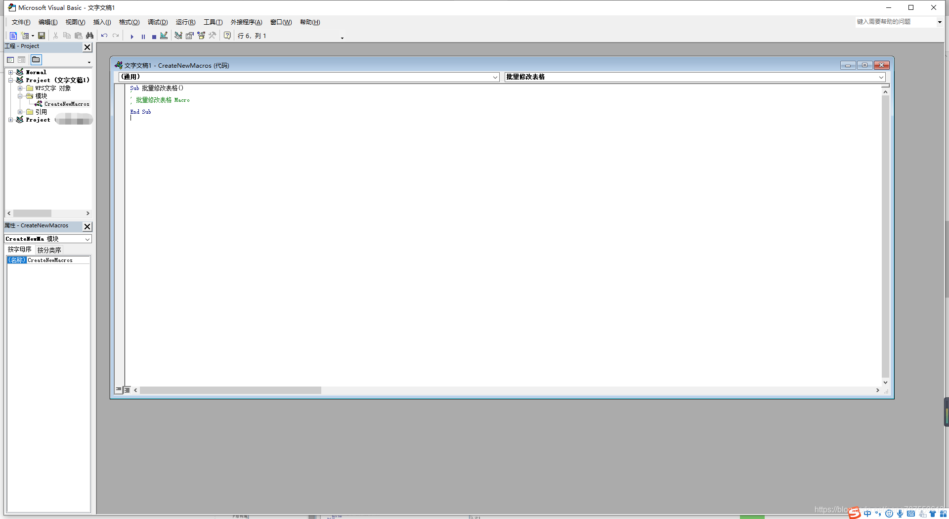The height and width of the screenshot is (519, 949).
Task: Collapse the Project (文字文稿1) node
Action: click(10, 80)
